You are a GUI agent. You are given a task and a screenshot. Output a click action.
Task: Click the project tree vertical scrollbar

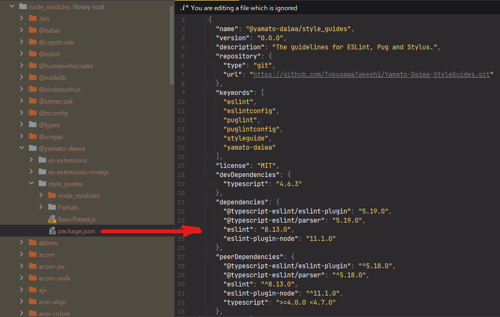pos(172,45)
